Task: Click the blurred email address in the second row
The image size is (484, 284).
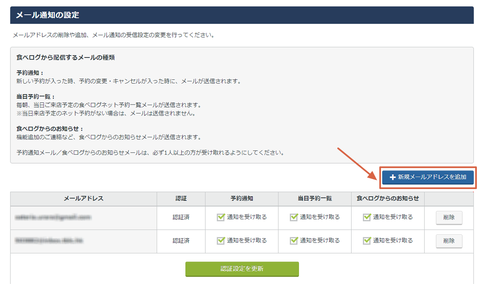Action: pyautogui.click(x=49, y=241)
